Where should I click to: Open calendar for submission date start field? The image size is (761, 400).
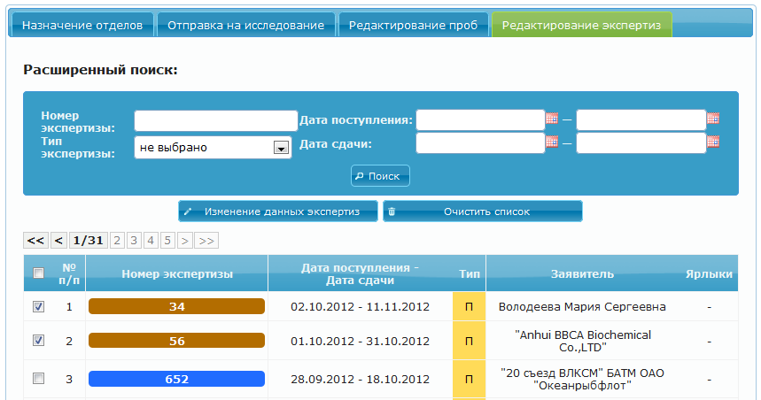click(551, 142)
